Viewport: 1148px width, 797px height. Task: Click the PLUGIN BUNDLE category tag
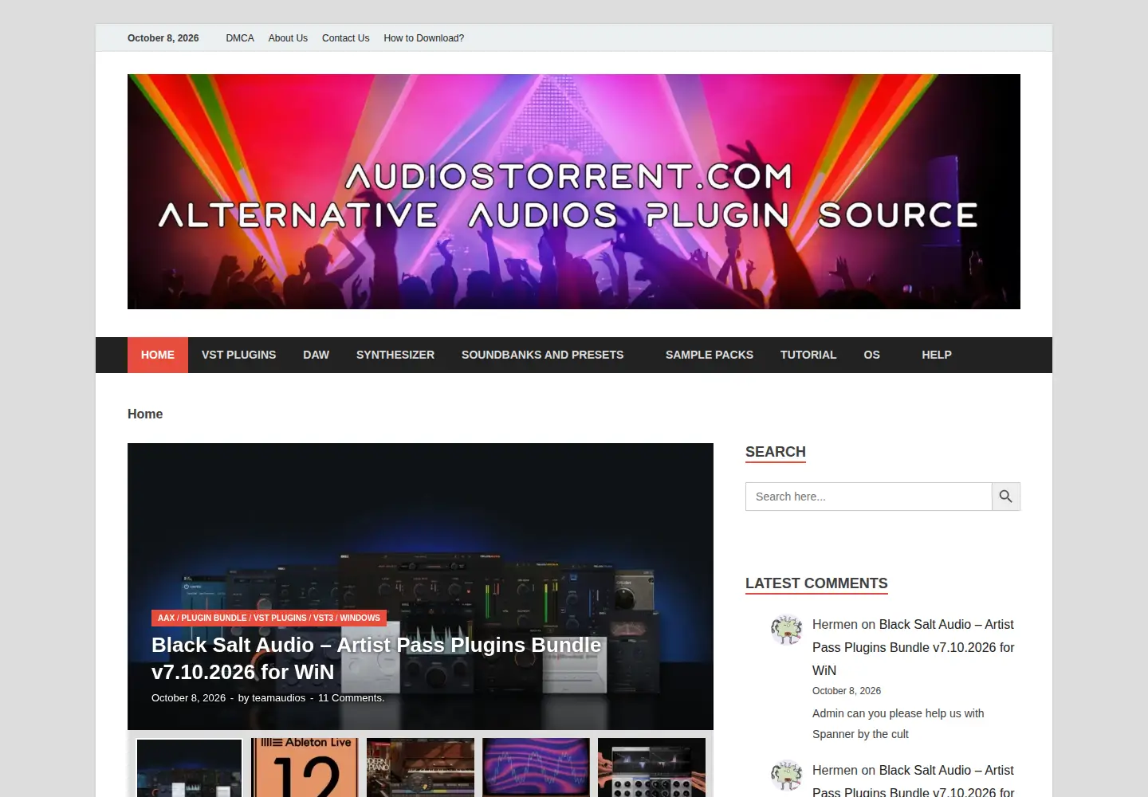(x=214, y=618)
